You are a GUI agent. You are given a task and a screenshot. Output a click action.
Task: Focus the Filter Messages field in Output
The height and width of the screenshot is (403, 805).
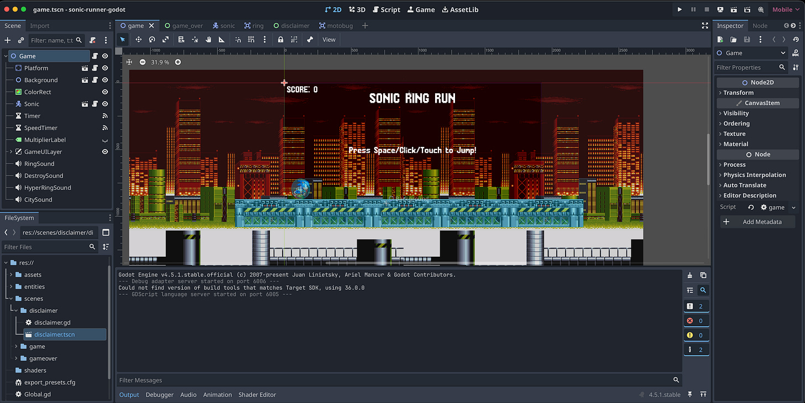click(x=399, y=380)
